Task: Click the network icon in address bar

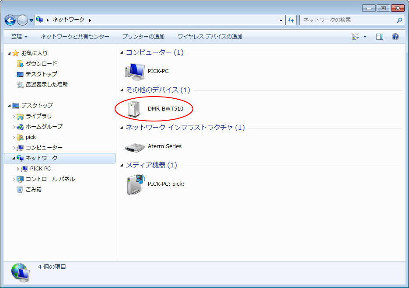Action: pyautogui.click(x=39, y=20)
